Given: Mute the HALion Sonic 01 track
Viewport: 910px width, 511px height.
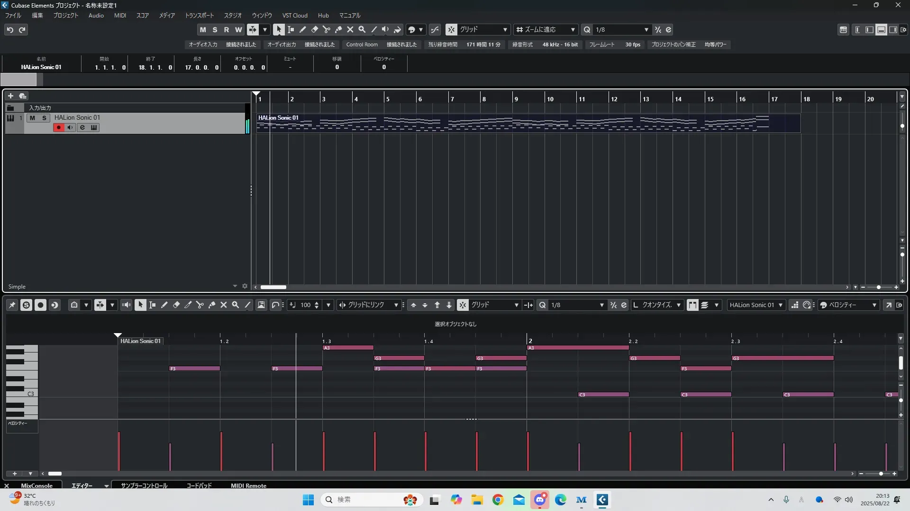Looking at the screenshot, I should [32, 118].
